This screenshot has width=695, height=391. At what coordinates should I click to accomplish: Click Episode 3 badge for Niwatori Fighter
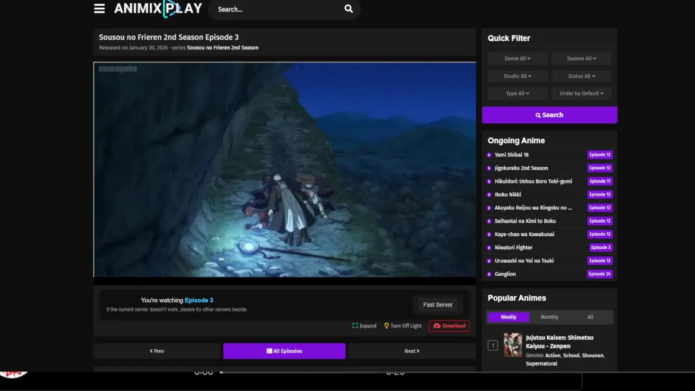click(601, 248)
